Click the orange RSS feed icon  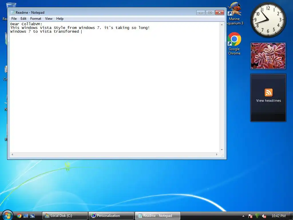point(268,93)
